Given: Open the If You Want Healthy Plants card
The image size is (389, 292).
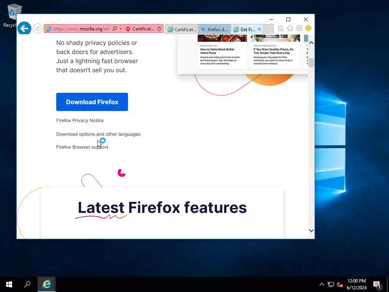Looking at the screenshot, I should pos(275,52).
